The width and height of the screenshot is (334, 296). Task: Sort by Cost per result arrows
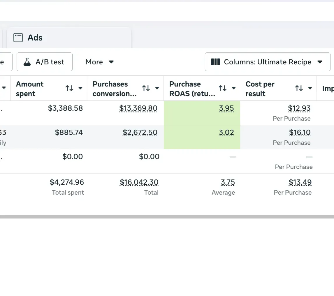point(299,88)
